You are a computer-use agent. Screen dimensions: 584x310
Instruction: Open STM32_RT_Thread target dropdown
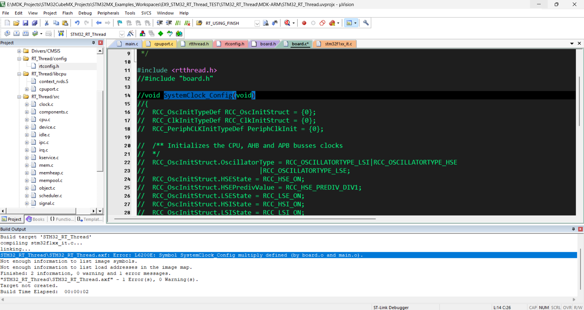(122, 34)
